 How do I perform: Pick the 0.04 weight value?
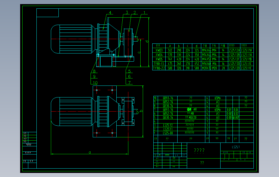(236, 110)
